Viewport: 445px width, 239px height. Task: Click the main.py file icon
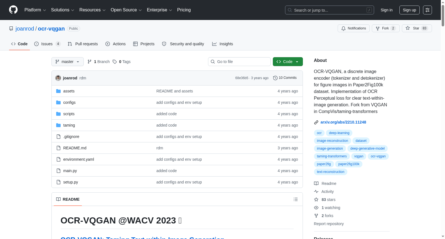tap(58, 171)
